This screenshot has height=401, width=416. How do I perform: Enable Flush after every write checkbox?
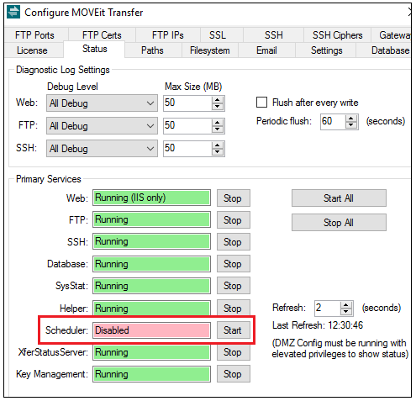pyautogui.click(x=261, y=103)
